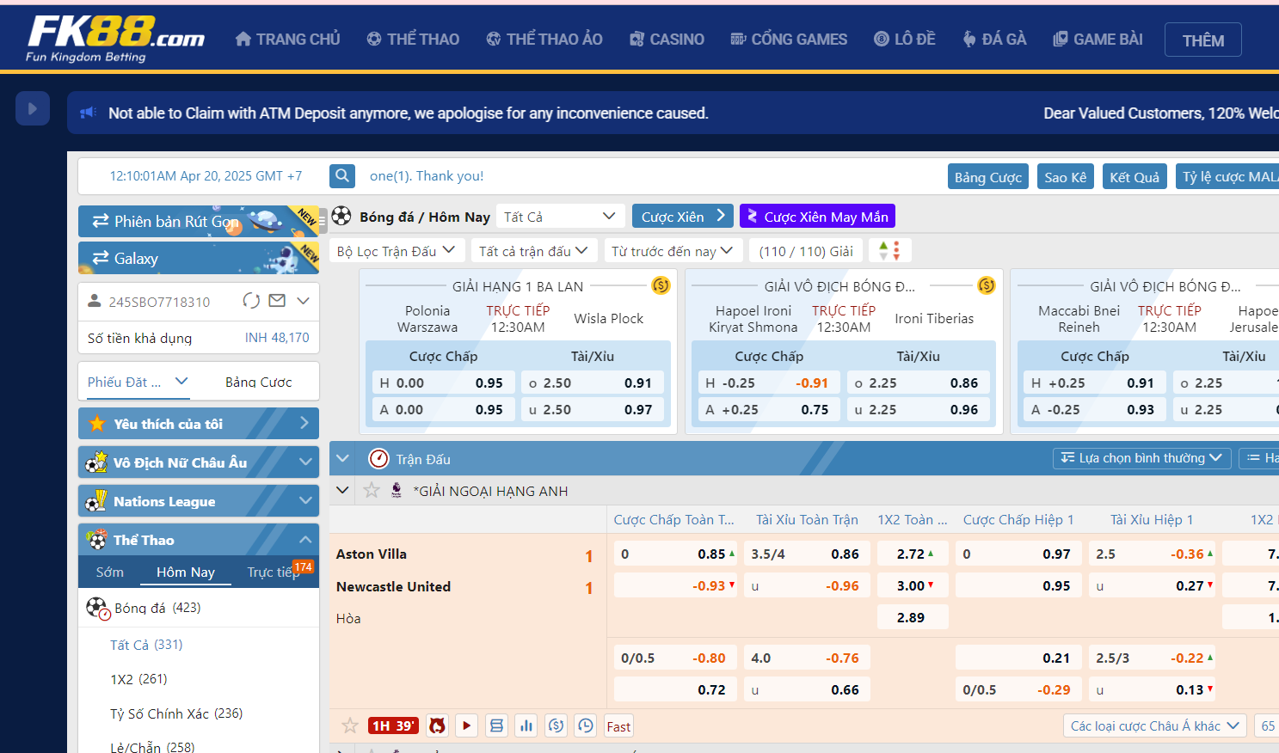Viewport: 1279px width, 753px height.
Task: Open the Tất Cả dropdown
Action: pyautogui.click(x=559, y=217)
